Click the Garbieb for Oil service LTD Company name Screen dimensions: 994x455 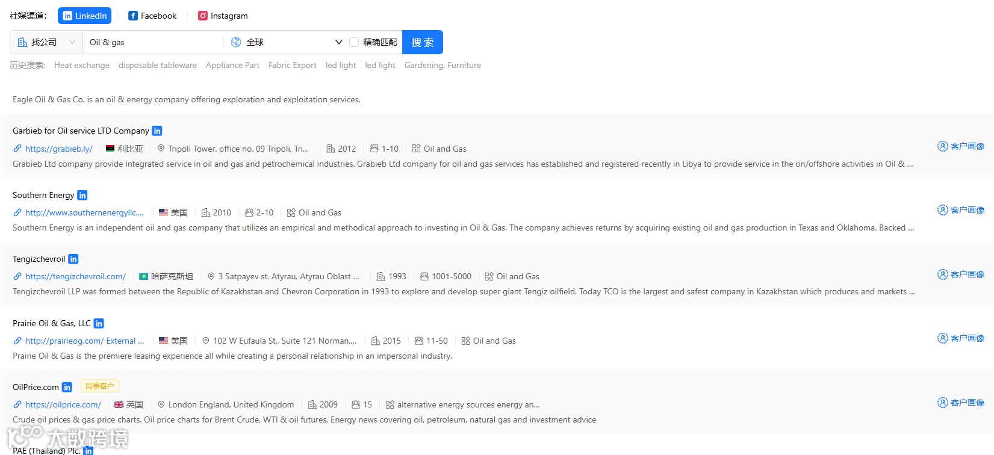tap(81, 131)
